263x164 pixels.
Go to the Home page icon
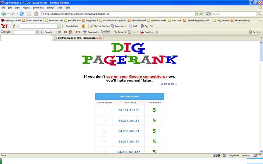coord(36,14)
